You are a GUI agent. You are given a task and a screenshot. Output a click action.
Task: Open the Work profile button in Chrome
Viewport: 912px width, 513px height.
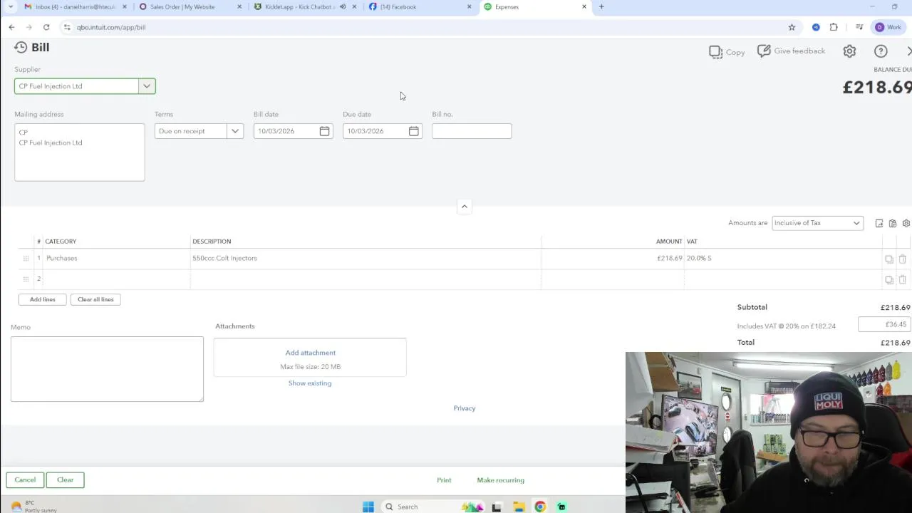(x=888, y=27)
